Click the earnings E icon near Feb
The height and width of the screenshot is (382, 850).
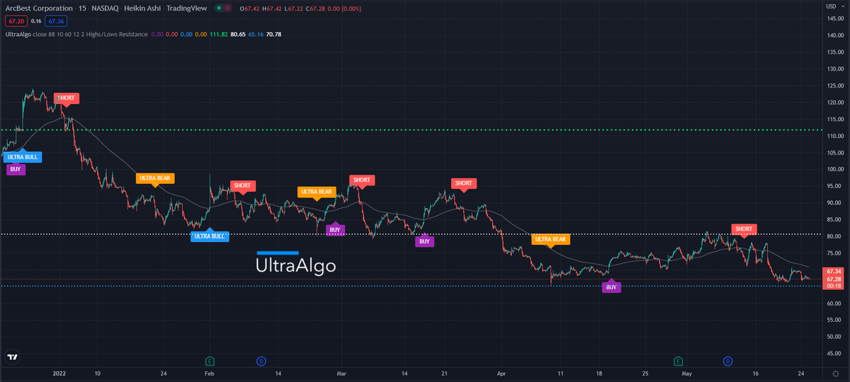tap(210, 361)
